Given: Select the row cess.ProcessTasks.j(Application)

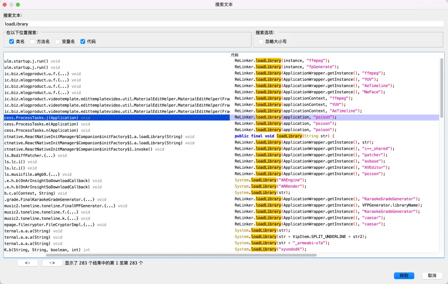Looking at the screenshot, I should click(x=117, y=118).
